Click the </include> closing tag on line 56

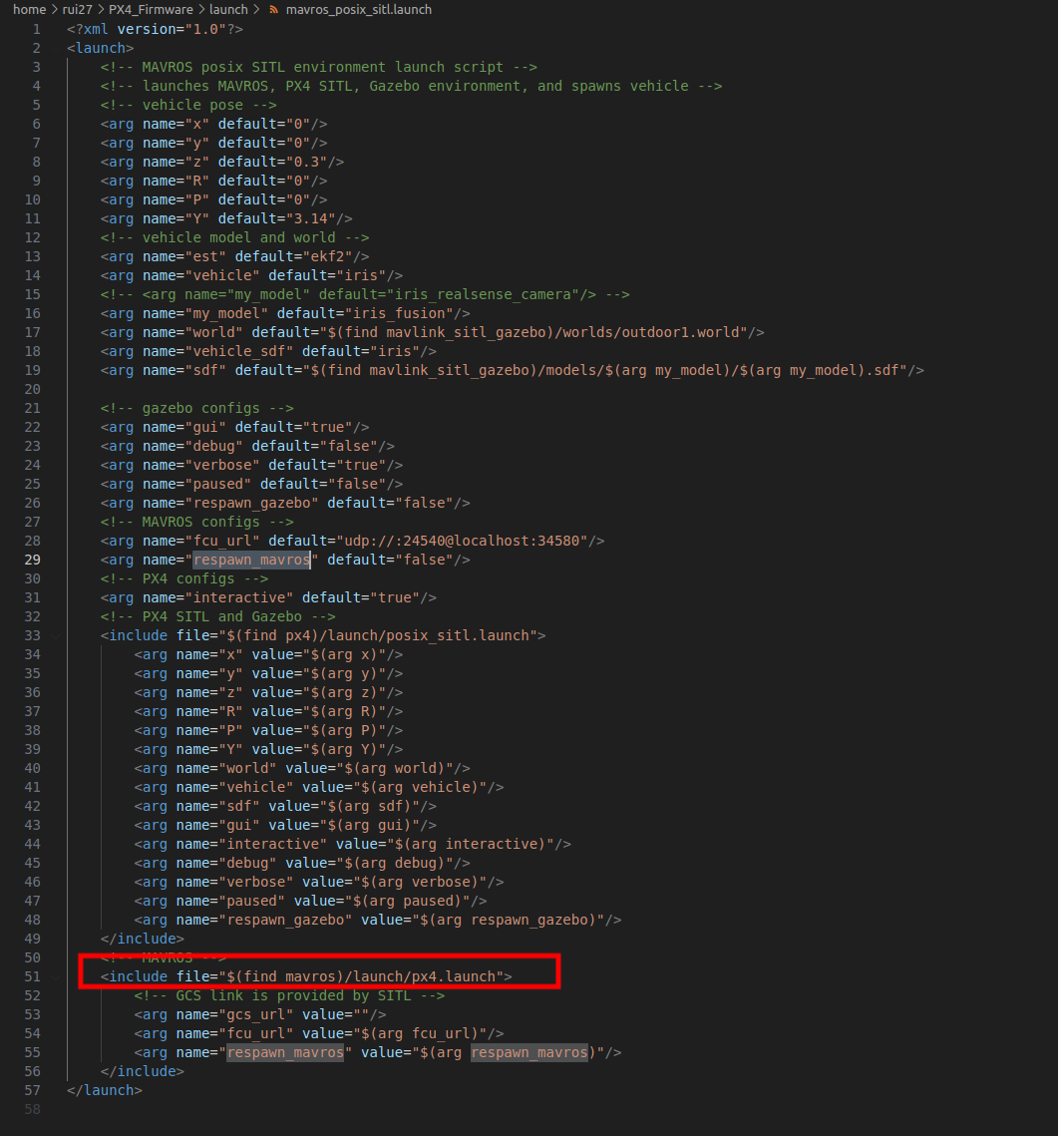coord(142,1071)
